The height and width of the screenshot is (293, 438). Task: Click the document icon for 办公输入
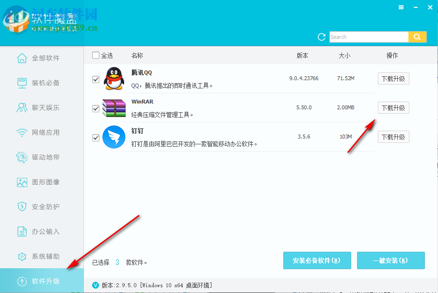(x=22, y=232)
